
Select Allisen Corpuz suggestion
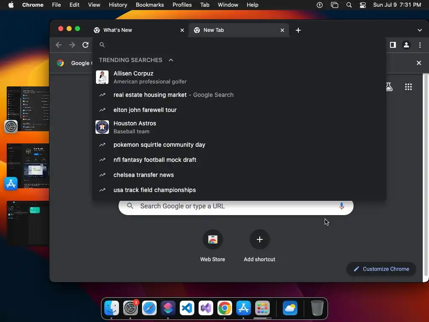239,77
